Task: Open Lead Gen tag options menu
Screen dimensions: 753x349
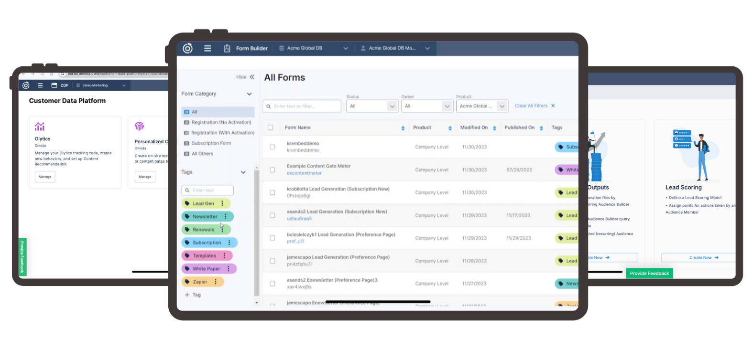Action: 222,203
